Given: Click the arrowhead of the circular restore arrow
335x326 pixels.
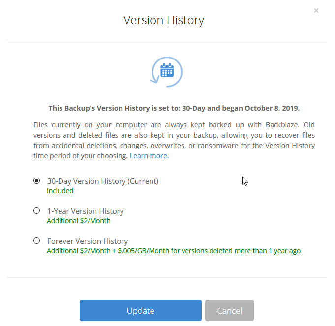Looking at the screenshot, I should tap(154, 80).
